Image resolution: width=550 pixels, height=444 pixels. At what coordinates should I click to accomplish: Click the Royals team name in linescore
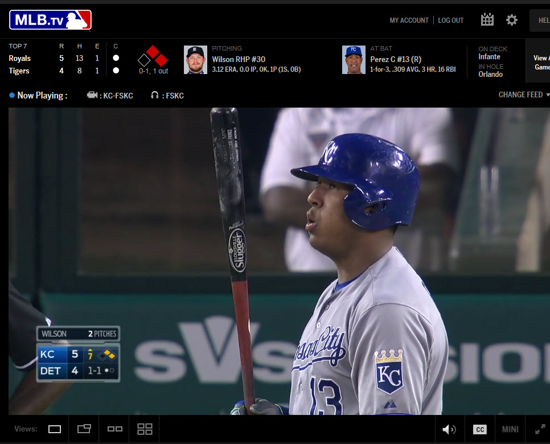tap(19, 58)
